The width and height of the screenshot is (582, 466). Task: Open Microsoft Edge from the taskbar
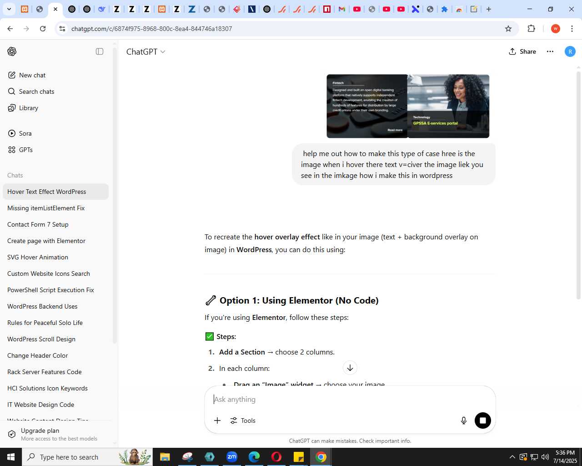point(254,457)
